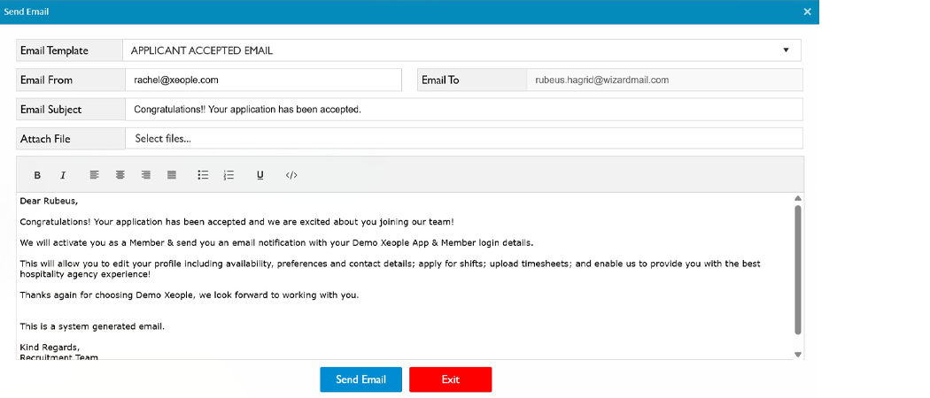Viewport: 930px width, 398px height.
Task: Edit the Email Subject field
Action: [x=464, y=109]
